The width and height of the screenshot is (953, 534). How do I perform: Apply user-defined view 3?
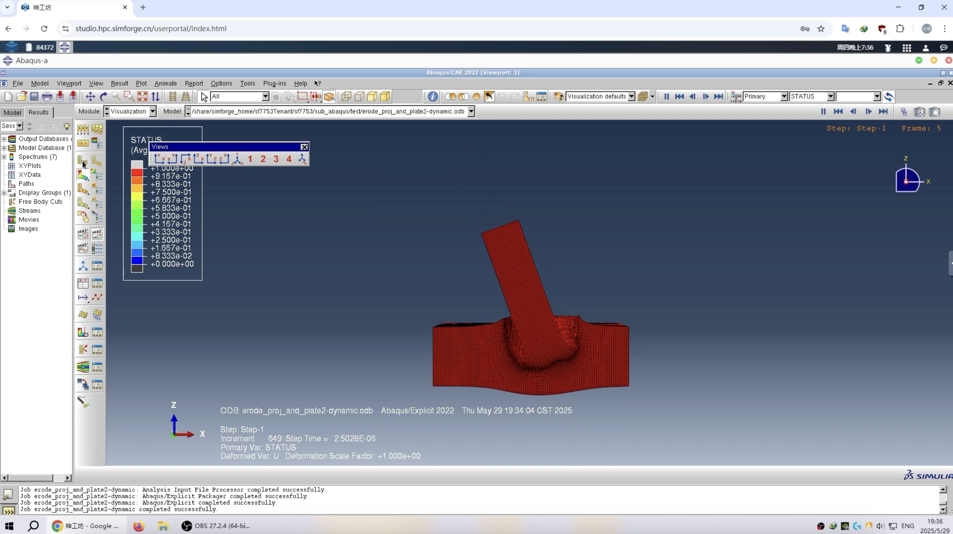[x=276, y=159]
